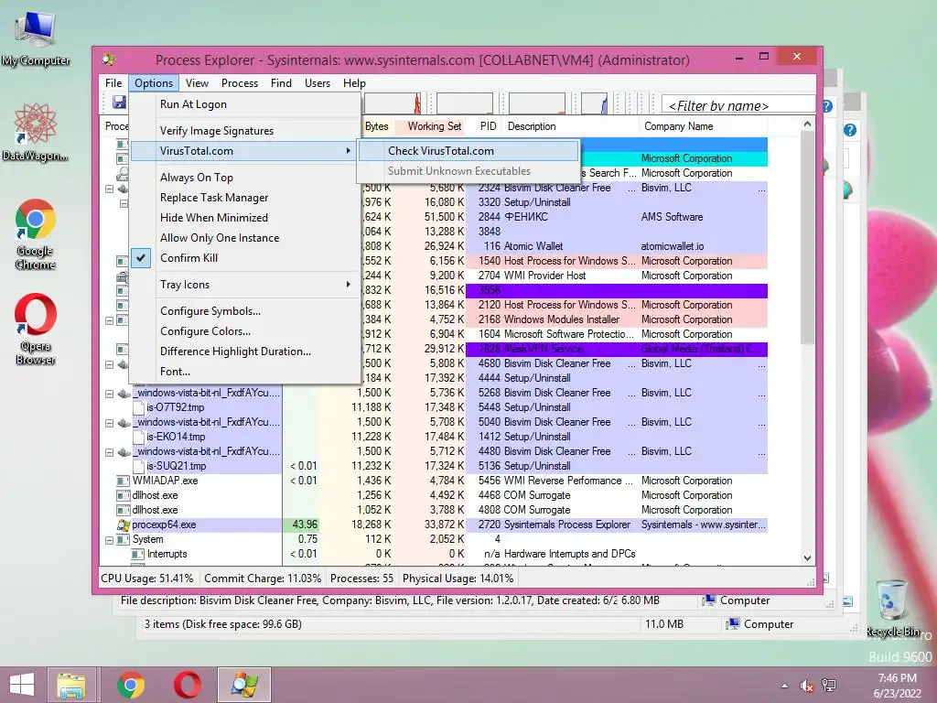Open the commit history mini graph
This screenshot has width=937, height=703.
tap(464, 103)
